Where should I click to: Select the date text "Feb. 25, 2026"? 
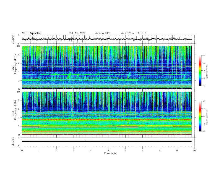77,33
